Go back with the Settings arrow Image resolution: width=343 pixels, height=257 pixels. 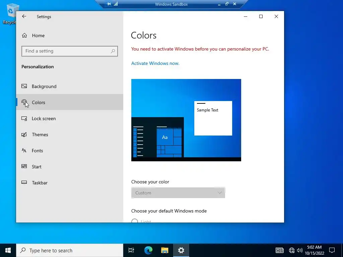pos(24,16)
